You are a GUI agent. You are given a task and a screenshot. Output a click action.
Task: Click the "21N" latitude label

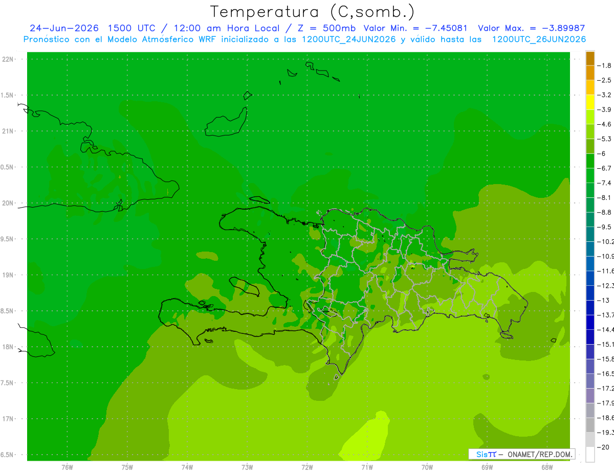tap(8, 131)
